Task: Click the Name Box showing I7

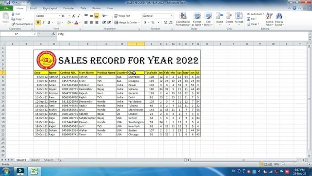Action: (x=17, y=34)
